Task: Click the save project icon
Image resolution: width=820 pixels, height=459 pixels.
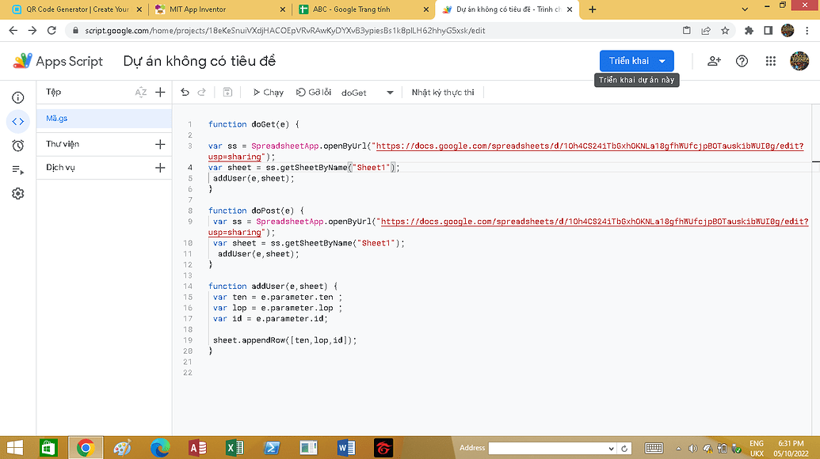Action: (227, 93)
